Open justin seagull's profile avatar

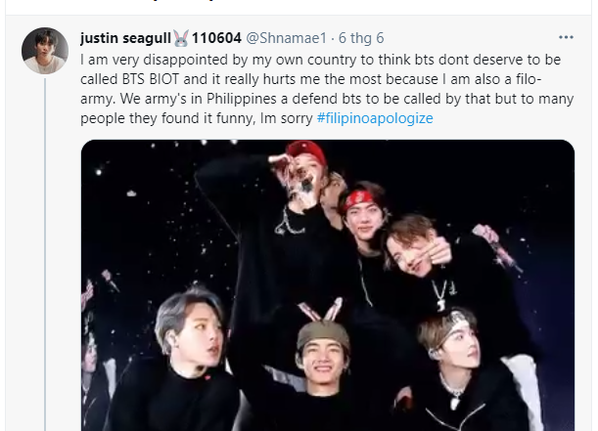coord(45,51)
